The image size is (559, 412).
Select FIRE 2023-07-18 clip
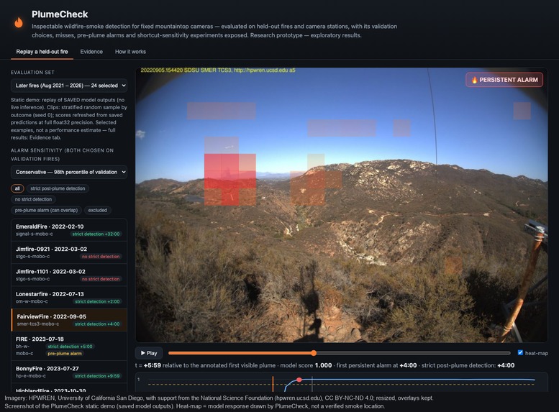click(69, 346)
